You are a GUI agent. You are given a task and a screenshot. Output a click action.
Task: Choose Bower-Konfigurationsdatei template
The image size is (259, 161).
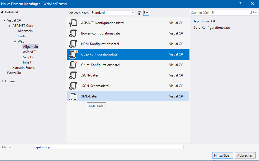tap(128, 33)
